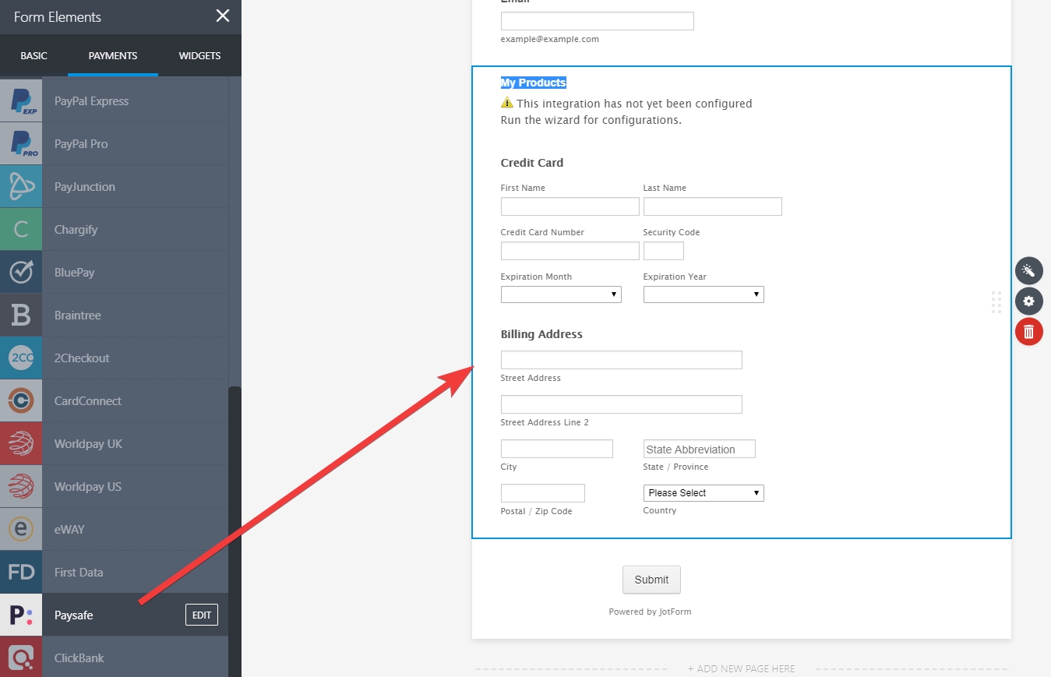Select the PayJunction payment icon
This screenshot has height=677, width=1051.
click(21, 187)
